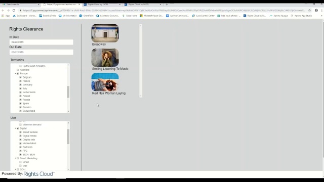The image size is (324, 182).
Task: Open the SharePoint bookmark
Action: point(86,16)
